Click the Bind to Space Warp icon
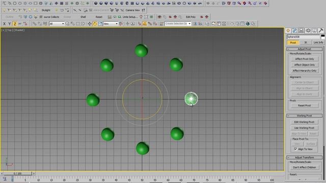 click(45, 24)
